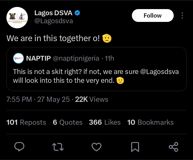Open the 10 Bookmarks count
Screen dimensions: 193x160
click(x=150, y=122)
